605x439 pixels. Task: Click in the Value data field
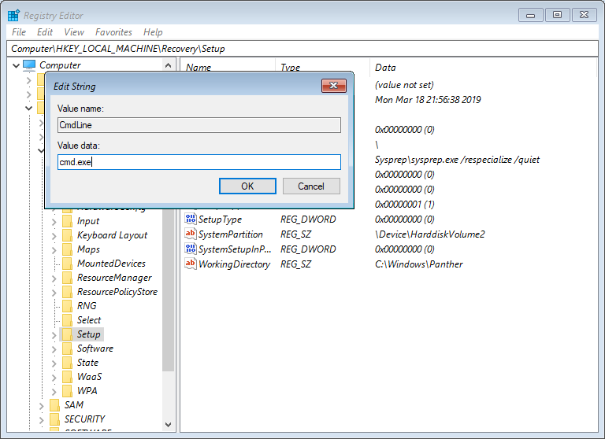(199, 162)
